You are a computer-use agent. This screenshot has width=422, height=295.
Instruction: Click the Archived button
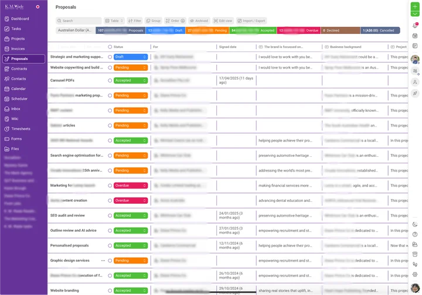199,20
